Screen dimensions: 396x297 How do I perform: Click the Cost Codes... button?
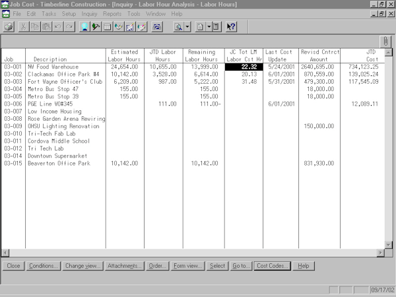pyautogui.click(x=272, y=266)
